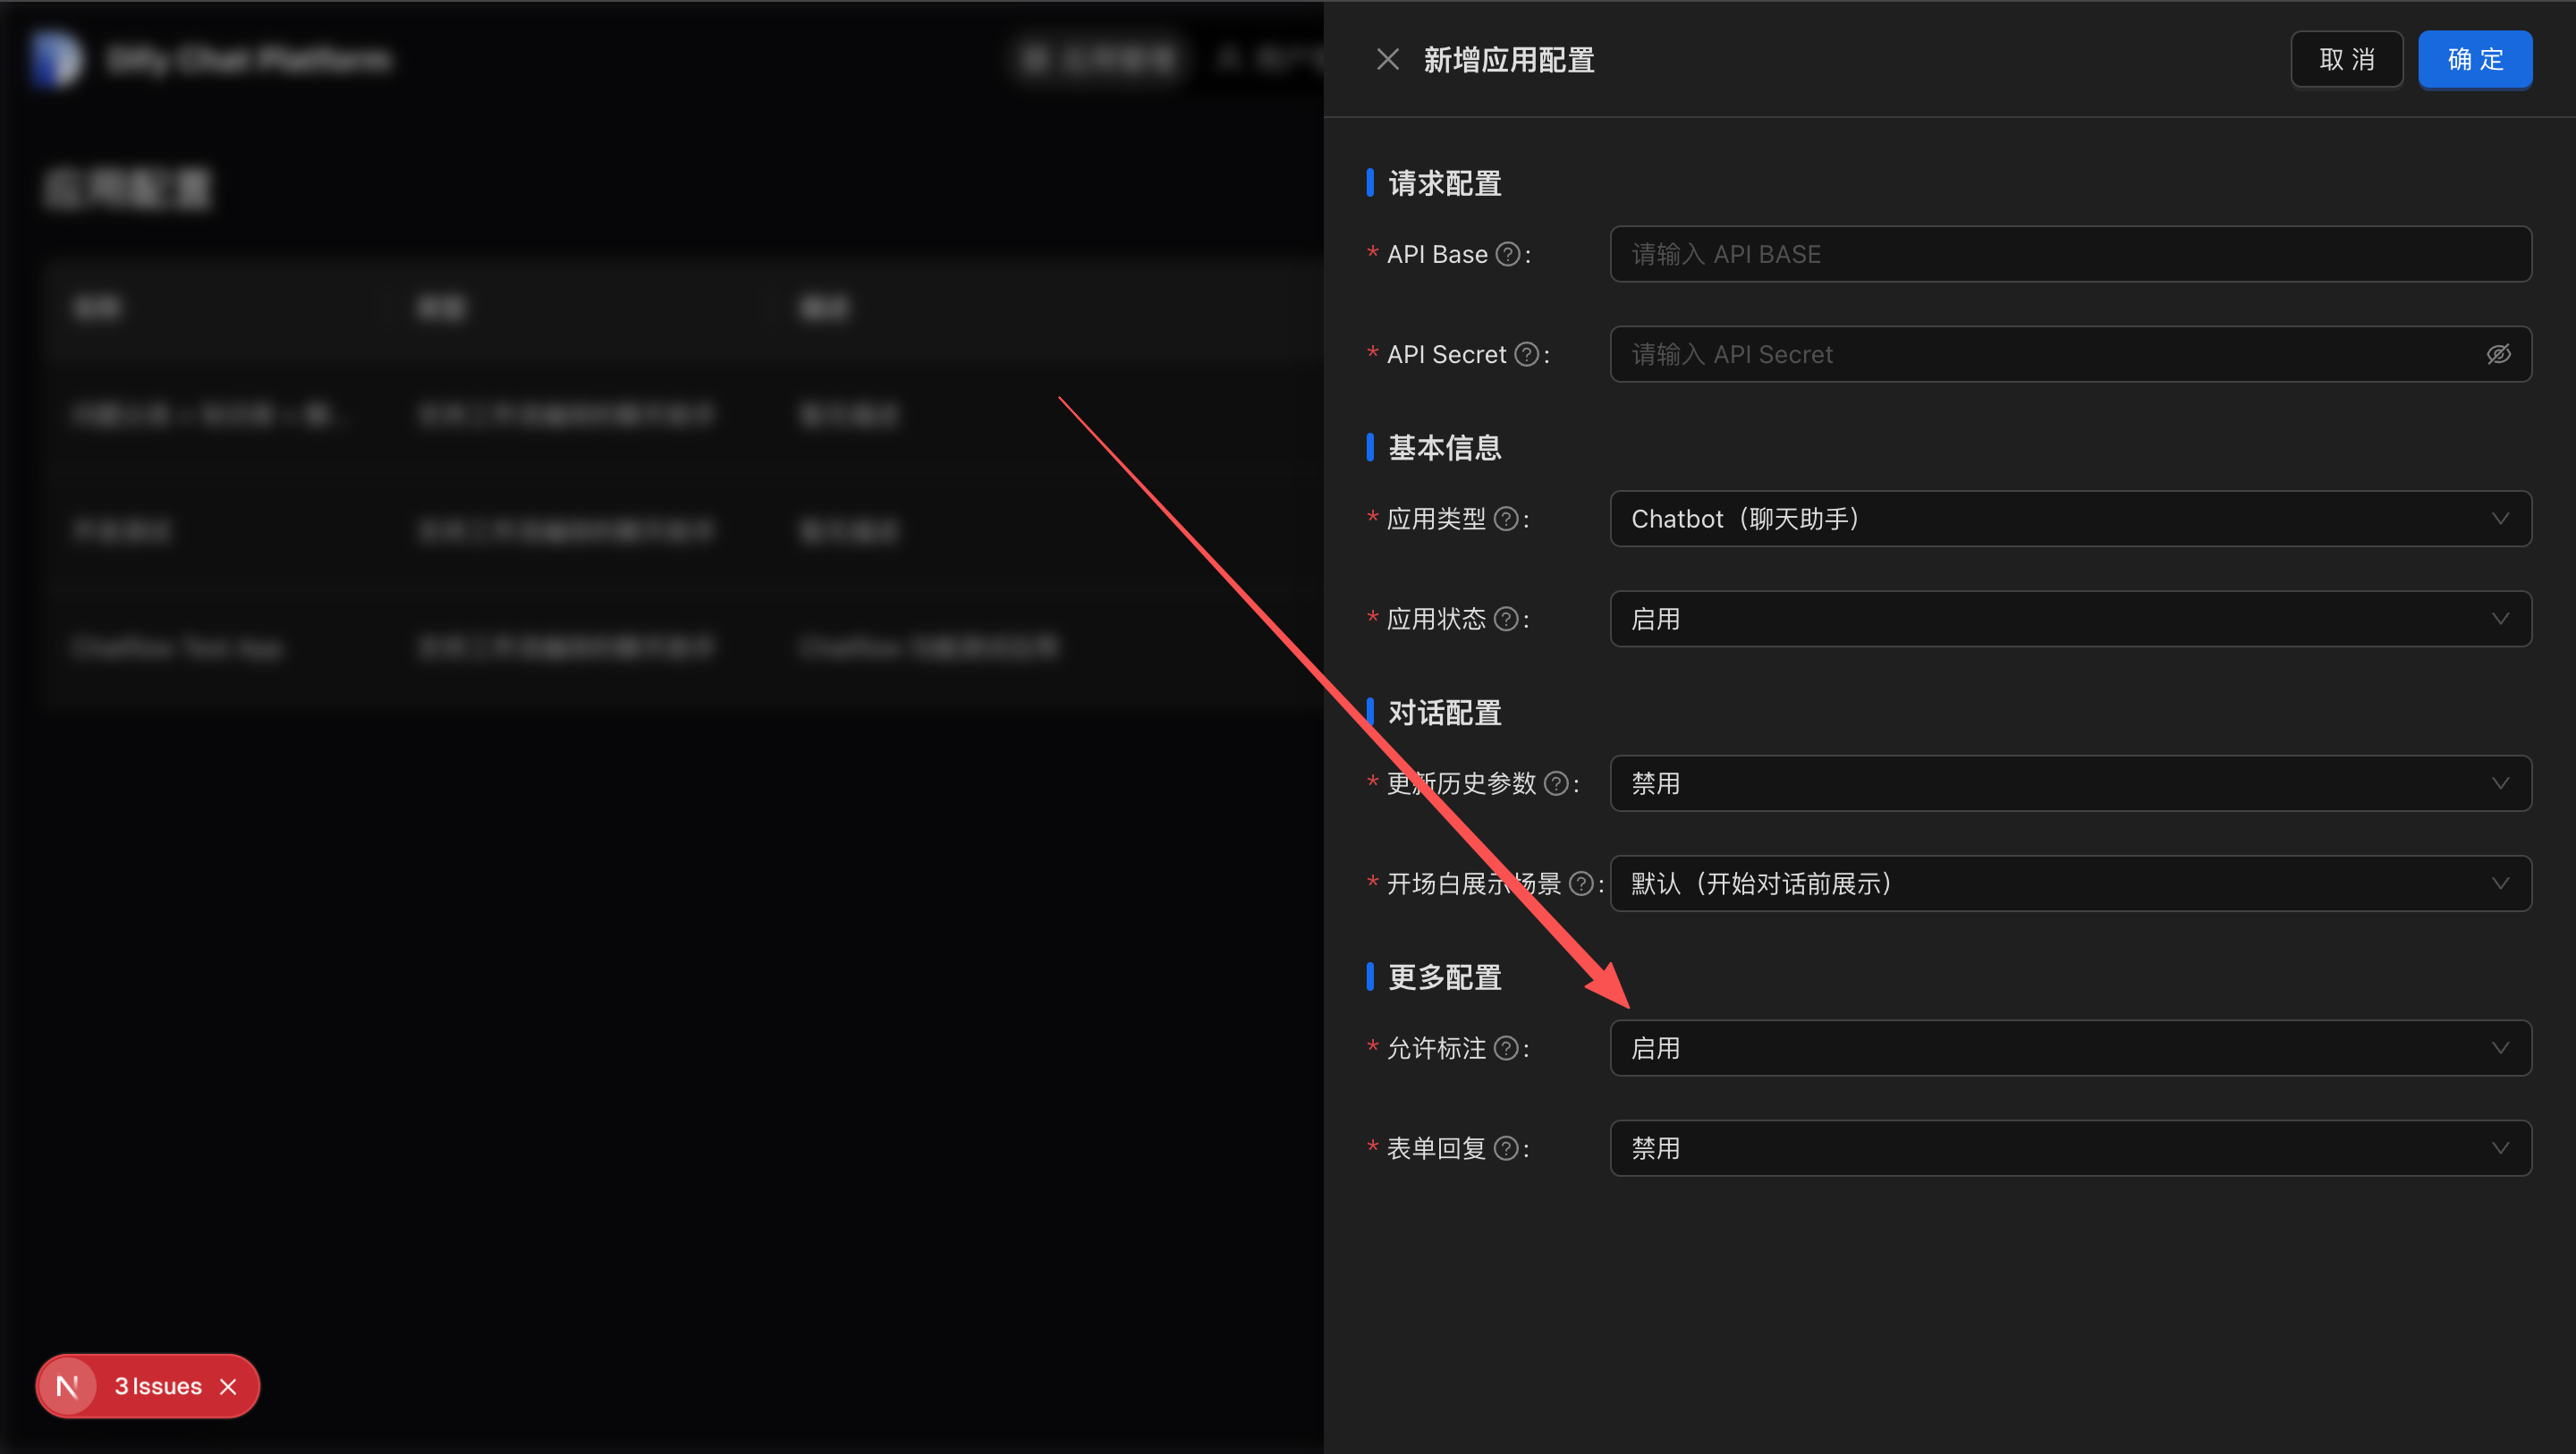The height and width of the screenshot is (1454, 2576).
Task: Expand the 更新历史参数 dropdown
Action: (x=2070, y=784)
